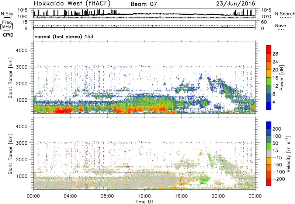
Task: Click the 'Nave' legend label
Action: click(280, 25)
